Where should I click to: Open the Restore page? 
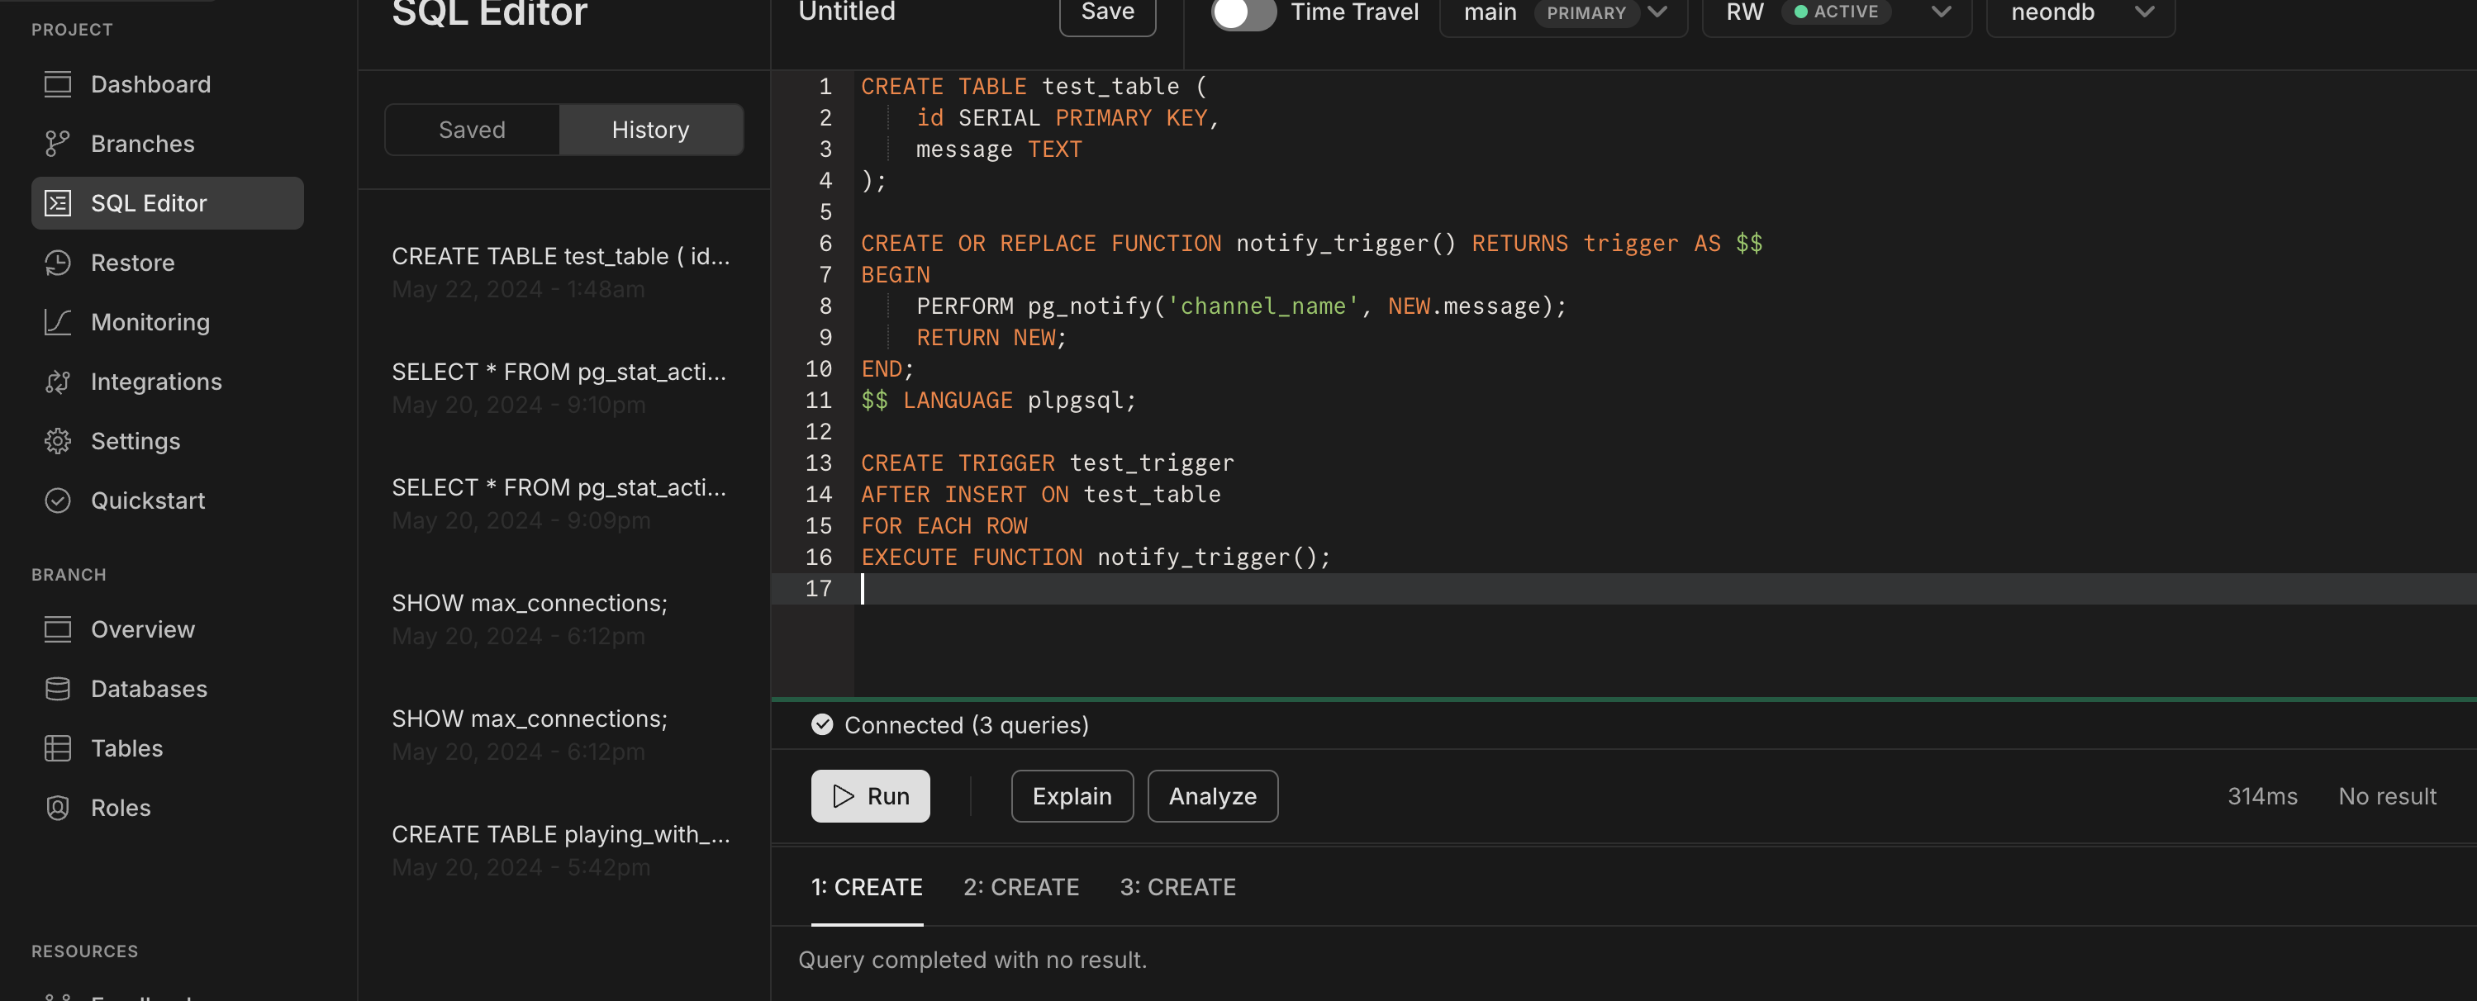point(133,263)
